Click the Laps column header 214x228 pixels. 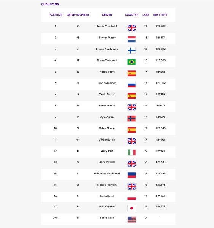click(146, 15)
